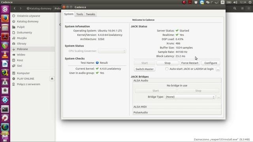Click the ALSA Audio bridge Start button

pos(156,91)
